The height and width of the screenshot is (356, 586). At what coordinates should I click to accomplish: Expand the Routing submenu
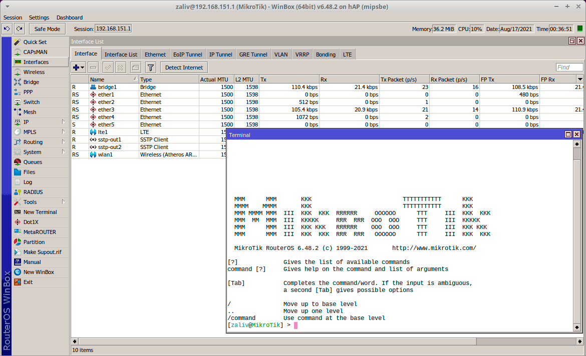coord(40,142)
